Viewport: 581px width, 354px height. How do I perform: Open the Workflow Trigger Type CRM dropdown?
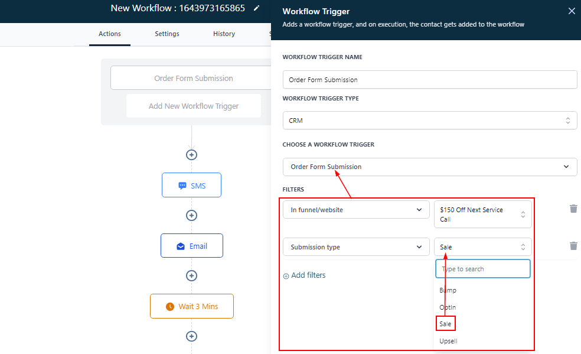click(x=430, y=121)
